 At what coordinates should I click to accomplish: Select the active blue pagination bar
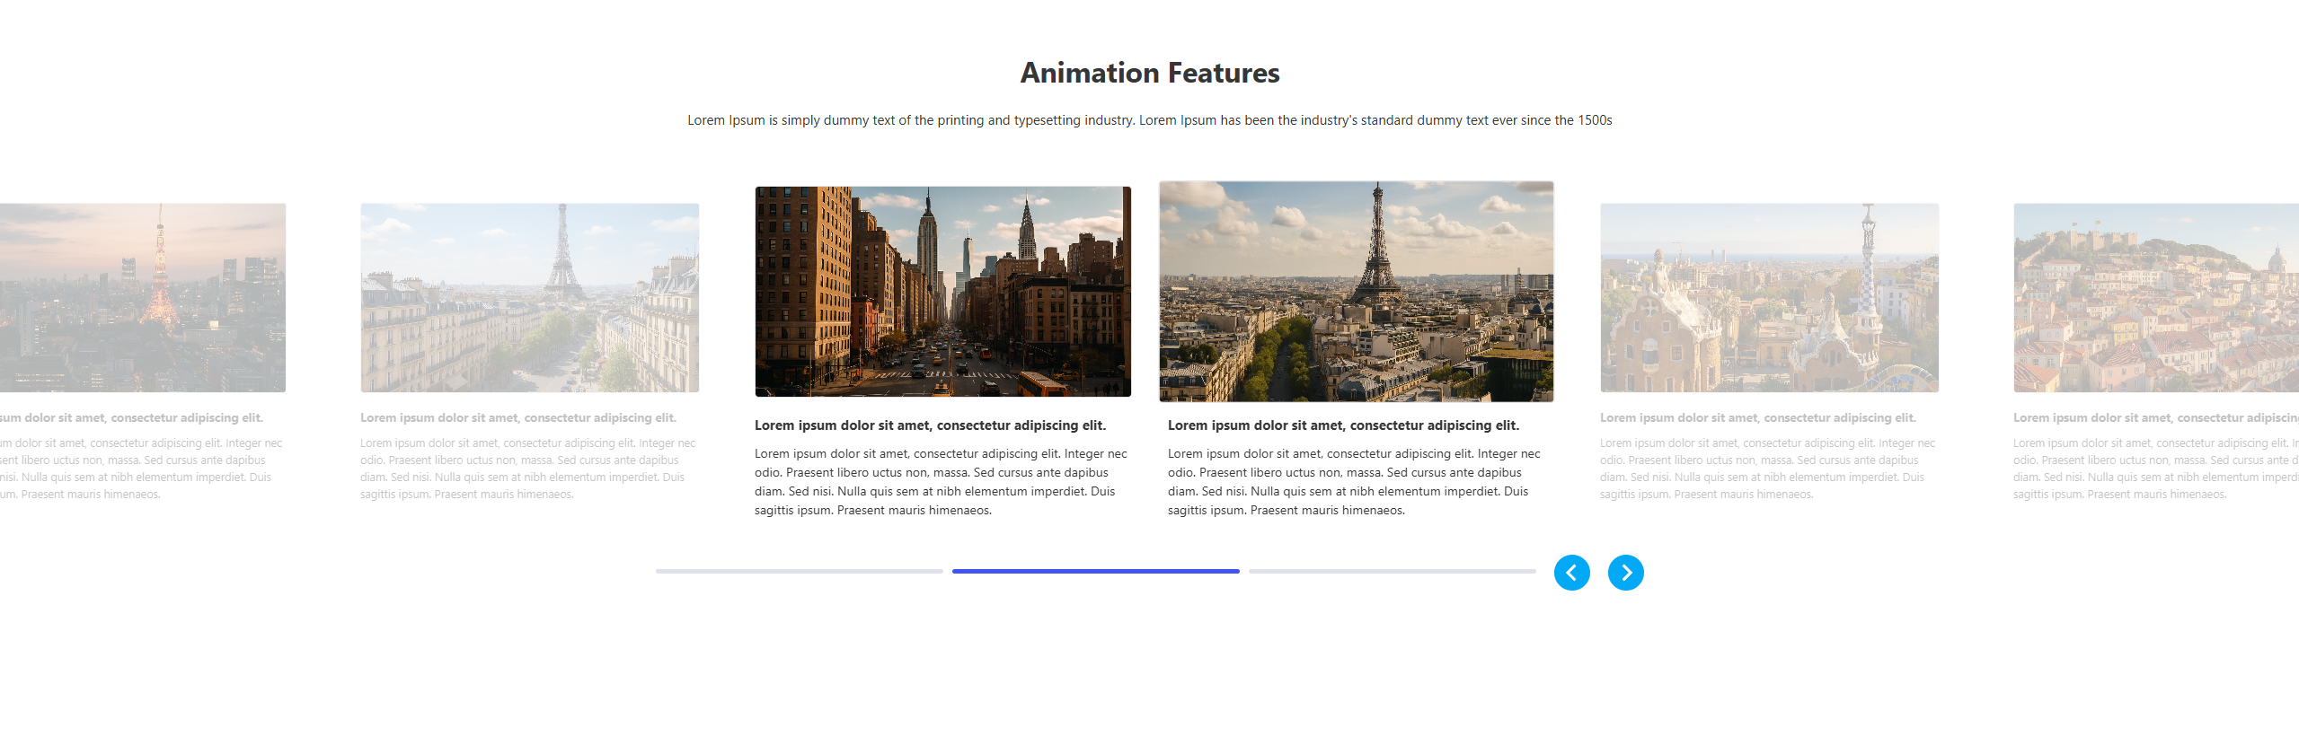pos(1095,571)
